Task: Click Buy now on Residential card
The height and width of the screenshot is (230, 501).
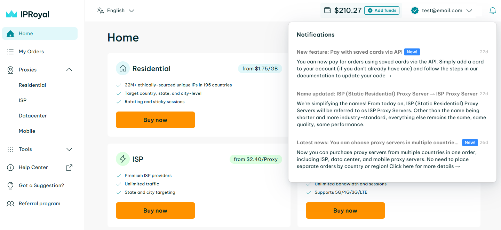Action: [x=156, y=120]
